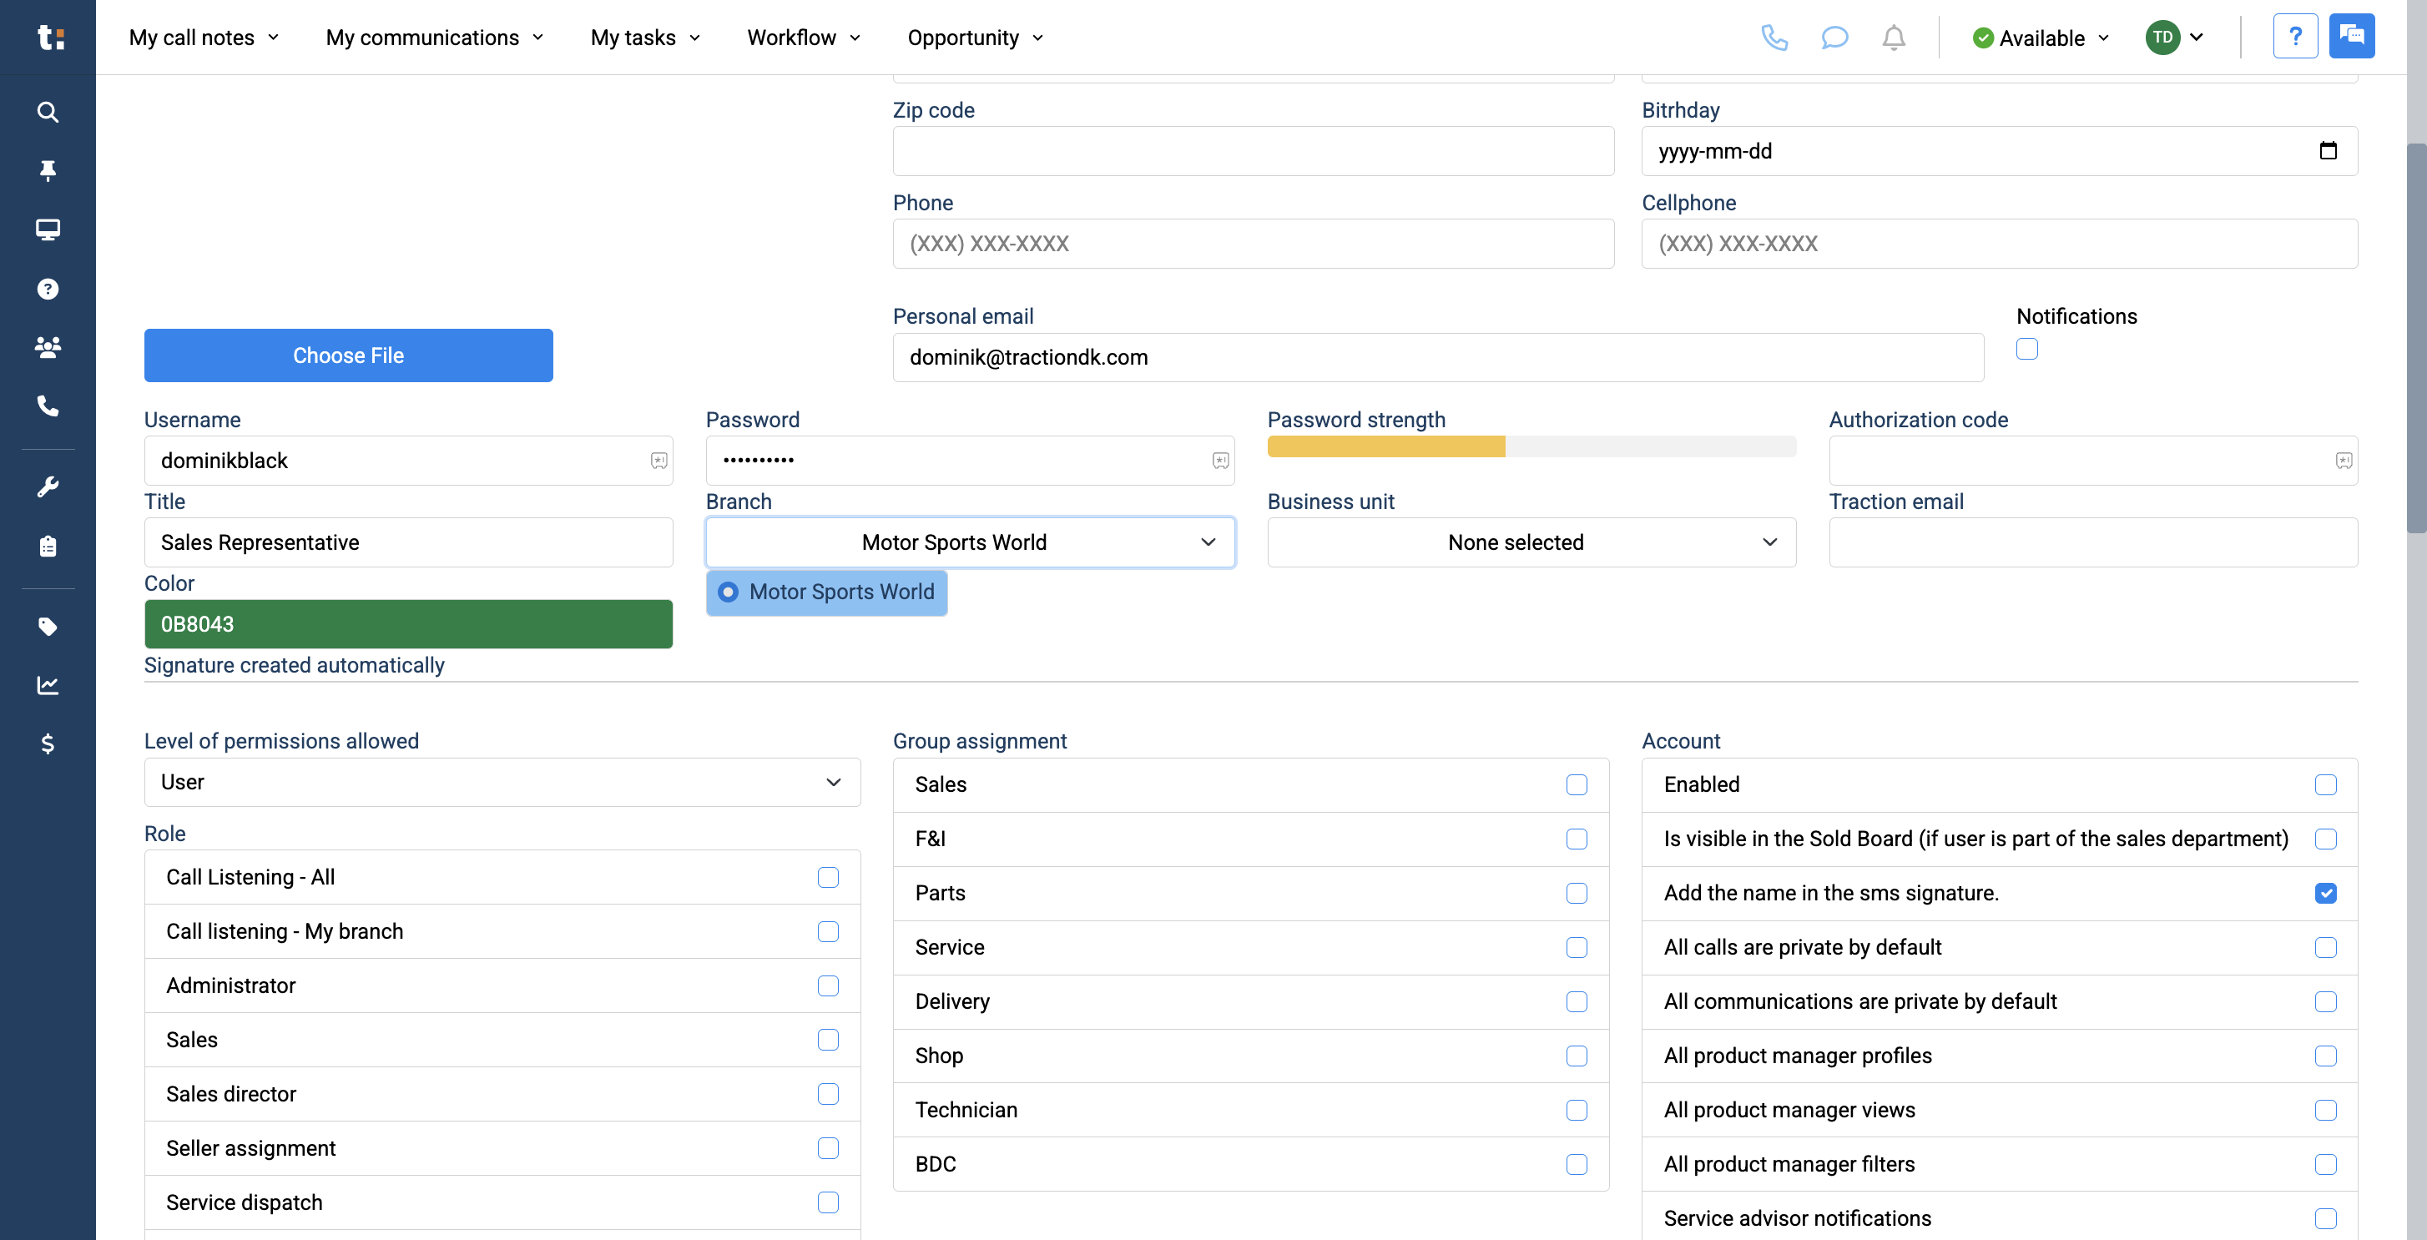
Task: Open the pinned items pushpin icon
Action: [47, 170]
